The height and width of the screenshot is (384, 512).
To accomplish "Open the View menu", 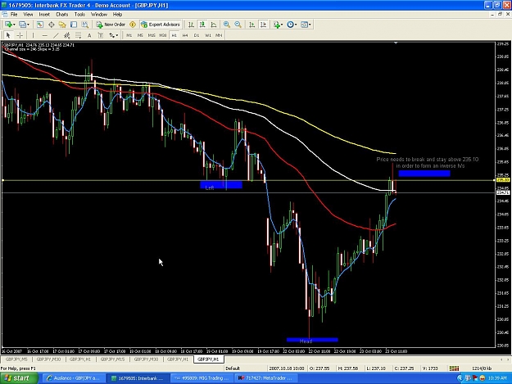I will pyautogui.click(x=28, y=15).
